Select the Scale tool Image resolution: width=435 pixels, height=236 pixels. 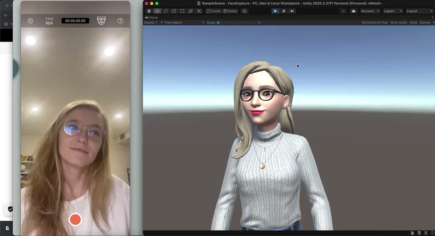(x=174, y=11)
